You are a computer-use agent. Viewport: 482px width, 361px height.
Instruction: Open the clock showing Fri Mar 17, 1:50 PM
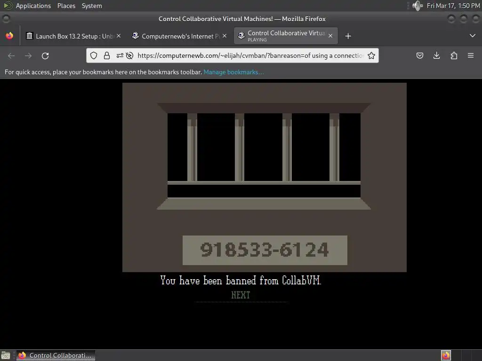453,6
